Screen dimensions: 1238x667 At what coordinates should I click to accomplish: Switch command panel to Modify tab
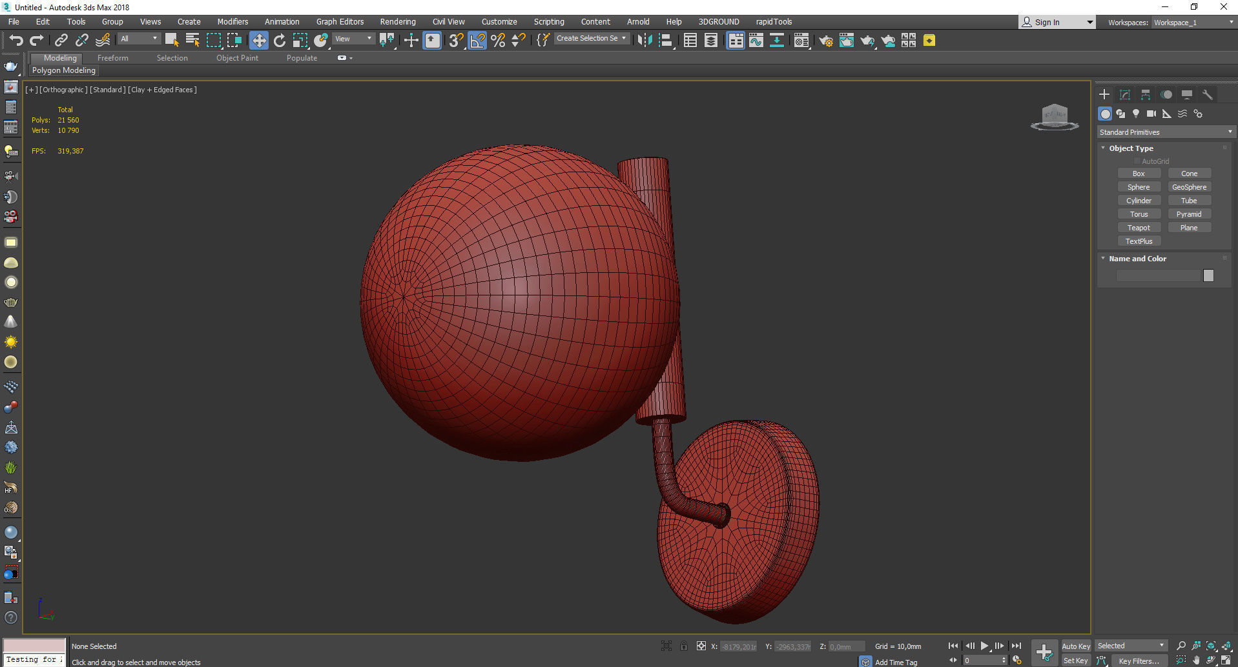[x=1125, y=95]
